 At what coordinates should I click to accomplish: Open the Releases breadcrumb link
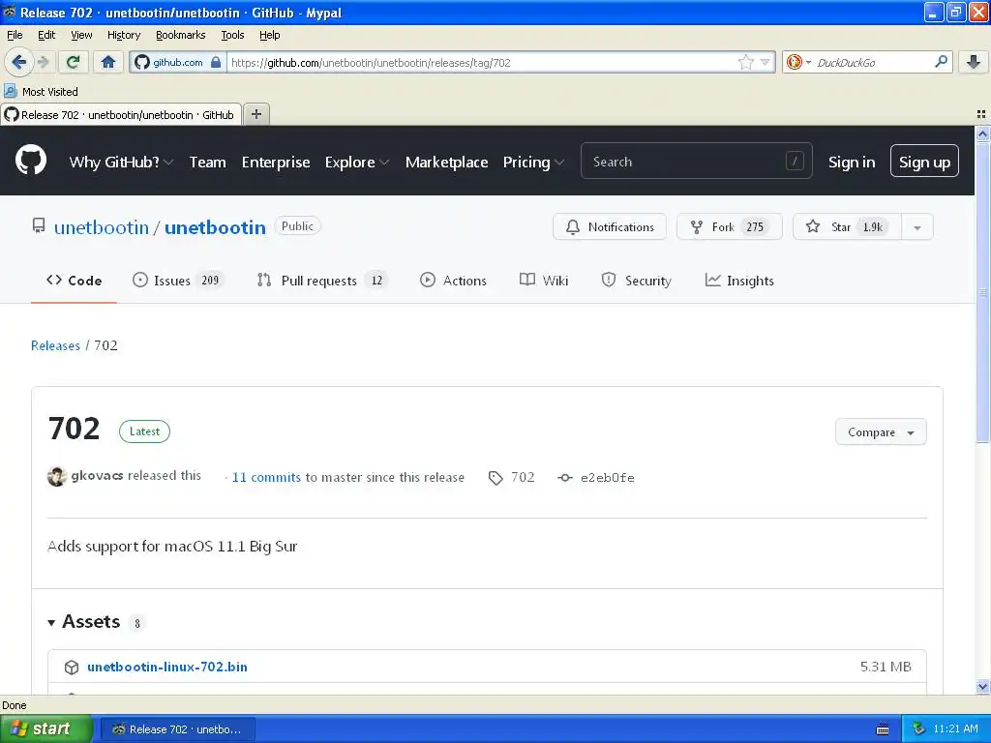(55, 345)
